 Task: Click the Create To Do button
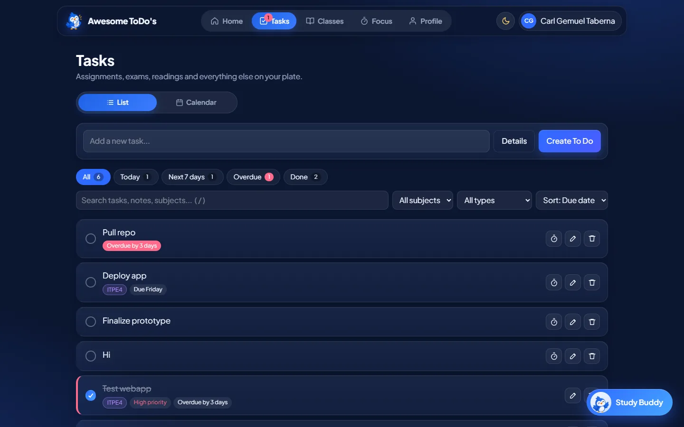(570, 141)
